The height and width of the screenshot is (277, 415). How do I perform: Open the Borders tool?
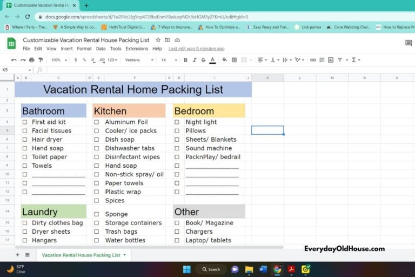(x=234, y=60)
